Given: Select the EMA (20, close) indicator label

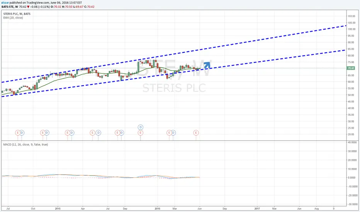Looking at the screenshot, I should point(13,18).
